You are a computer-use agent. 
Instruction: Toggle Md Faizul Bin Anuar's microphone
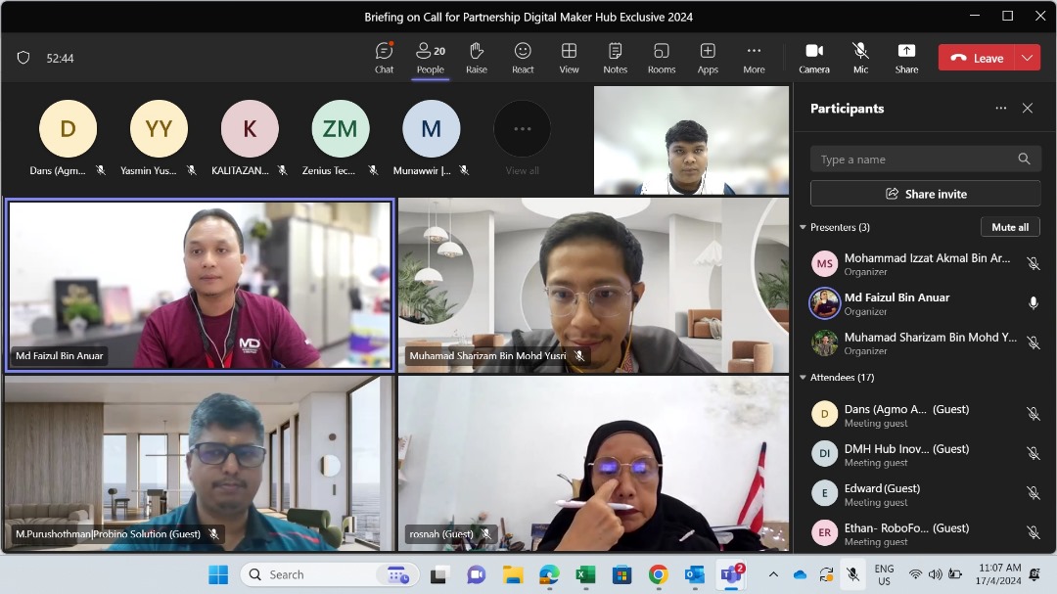coord(1033,303)
